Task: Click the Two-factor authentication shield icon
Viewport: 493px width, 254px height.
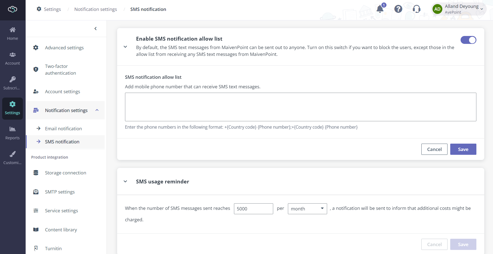Action: click(x=36, y=69)
